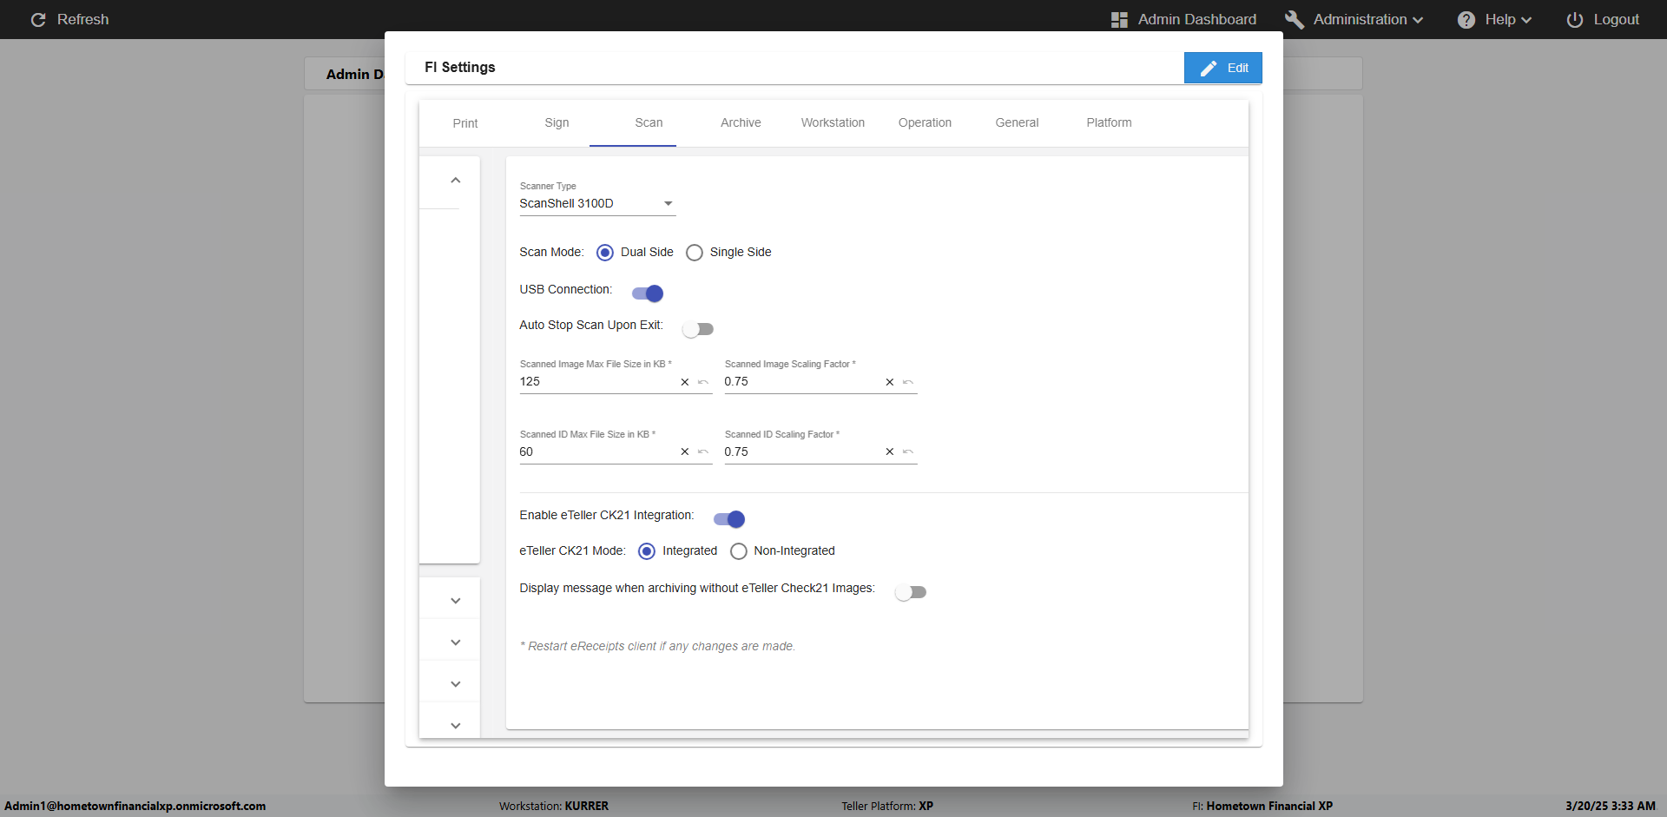Switch to the Archive tab
Image resolution: width=1667 pixels, height=817 pixels.
tap(741, 123)
